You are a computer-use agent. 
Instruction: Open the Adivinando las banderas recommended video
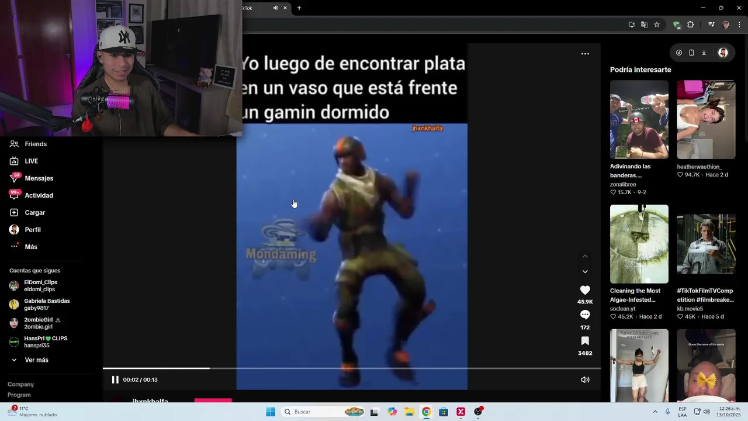[639, 119]
